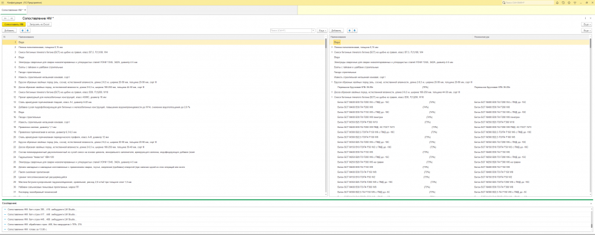
Task: Click the left table vertical scrollbar
Action: click(x=325, y=117)
